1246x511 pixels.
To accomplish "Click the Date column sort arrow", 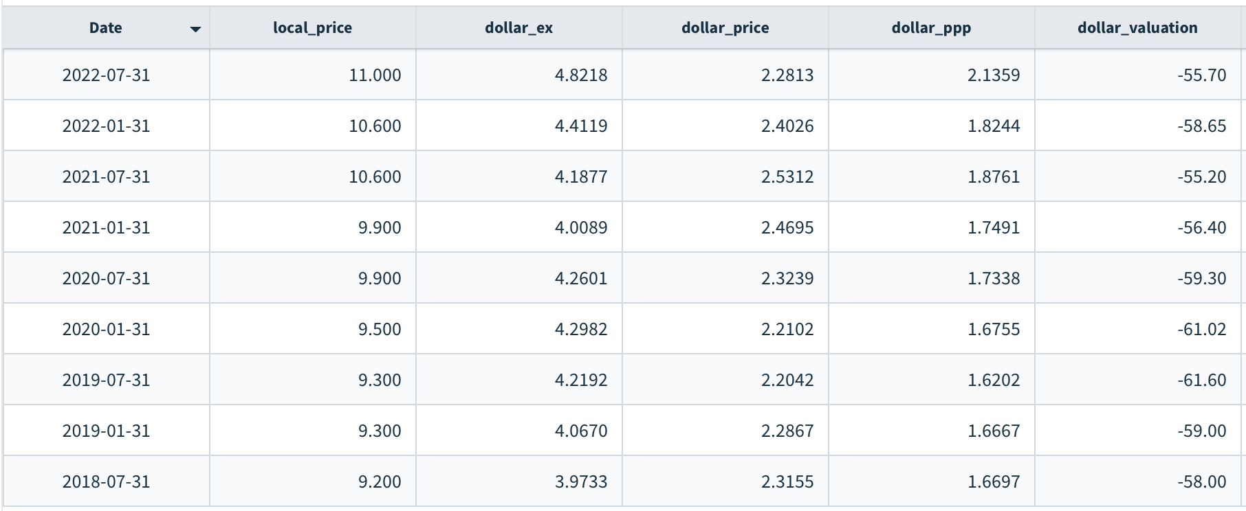I will tap(195, 29).
